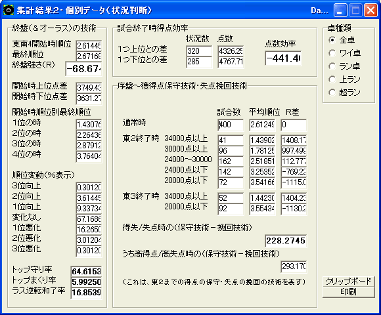Click the 293.17 高得点 result field

[294, 266]
